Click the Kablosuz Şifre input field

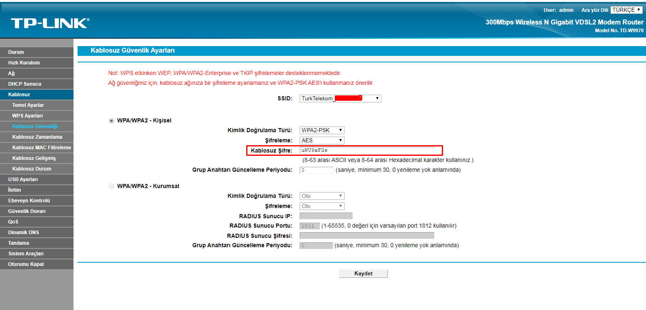coord(367,150)
